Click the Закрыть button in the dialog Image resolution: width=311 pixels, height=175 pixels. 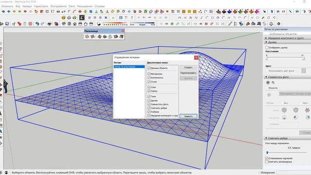(x=189, y=116)
